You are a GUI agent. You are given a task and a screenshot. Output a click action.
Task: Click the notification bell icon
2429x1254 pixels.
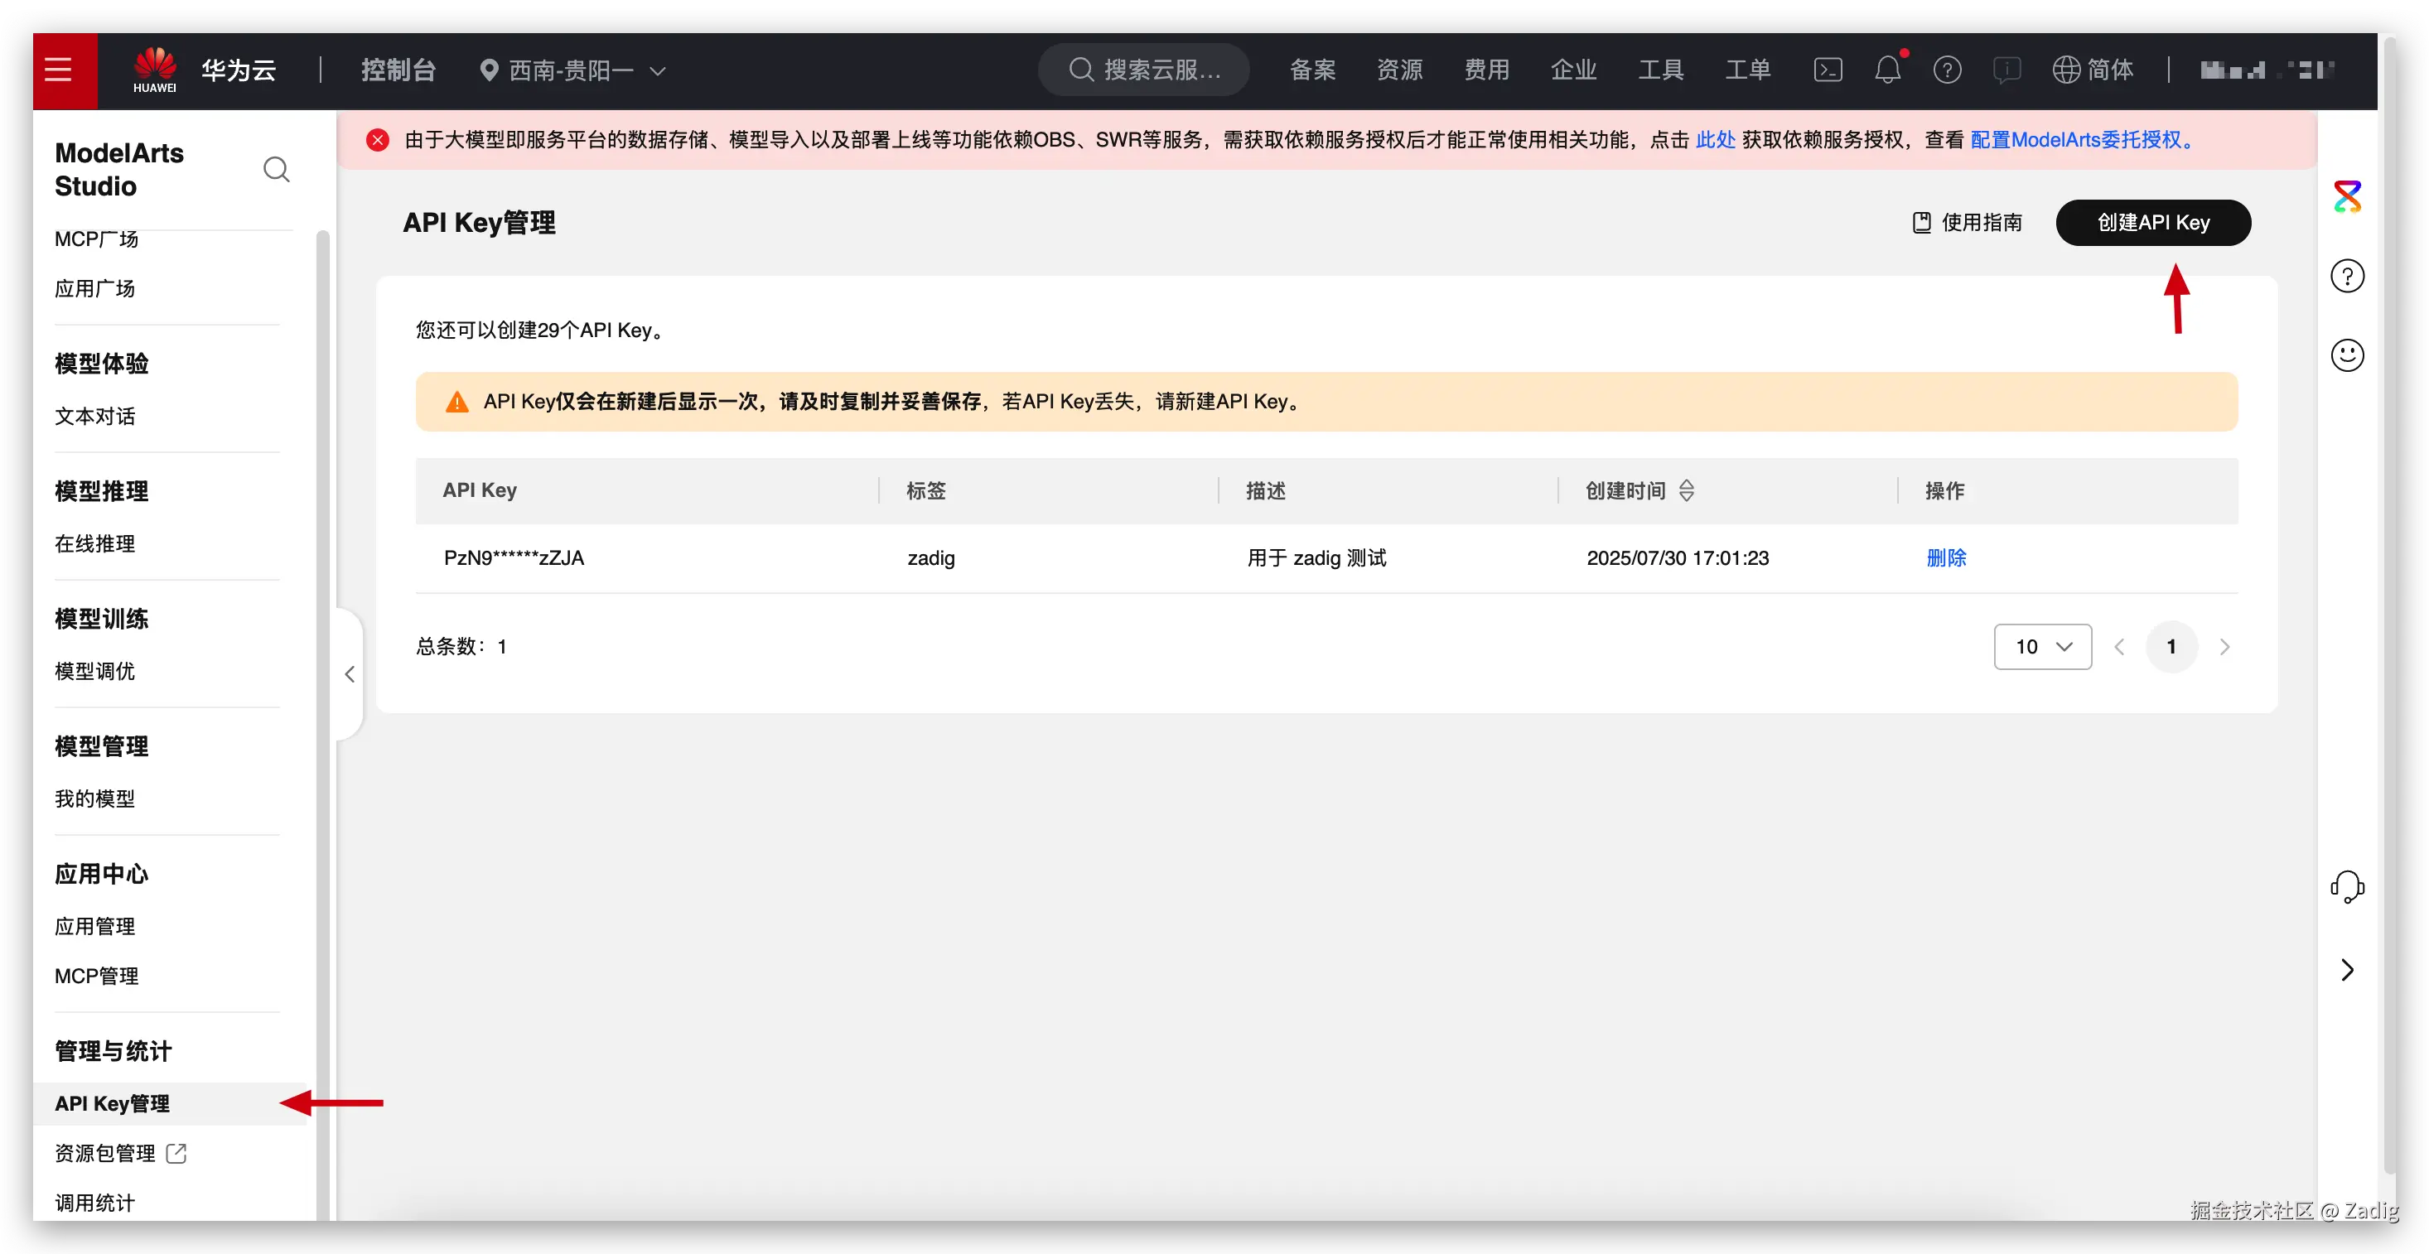pyautogui.click(x=1887, y=70)
